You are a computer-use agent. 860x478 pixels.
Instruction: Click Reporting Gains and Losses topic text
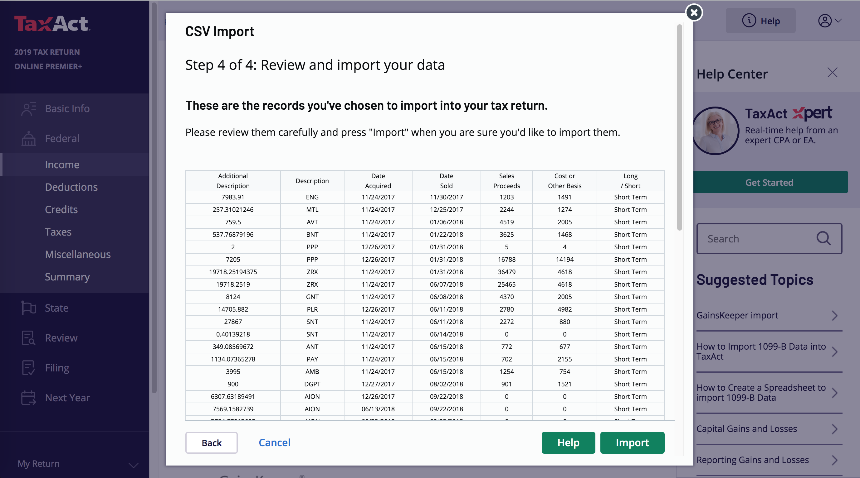tap(753, 460)
